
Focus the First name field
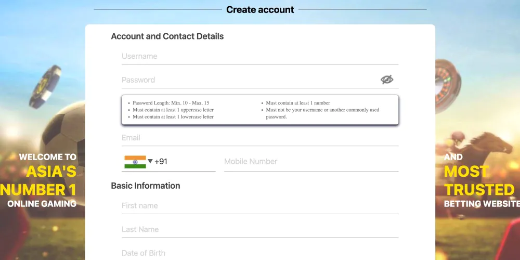tap(260, 206)
